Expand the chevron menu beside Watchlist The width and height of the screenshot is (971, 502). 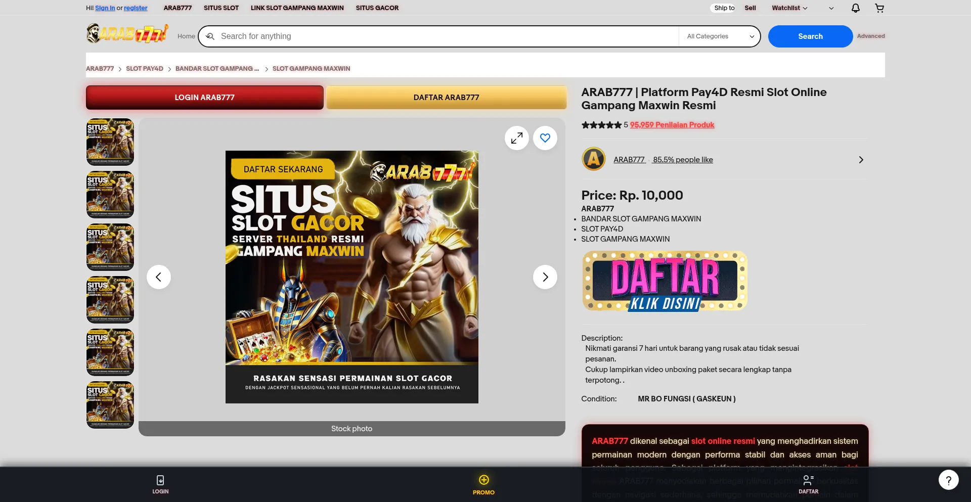(x=831, y=8)
